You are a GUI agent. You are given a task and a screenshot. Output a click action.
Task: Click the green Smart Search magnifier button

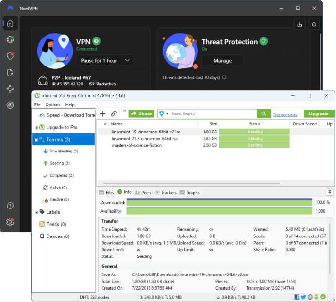pos(264,113)
